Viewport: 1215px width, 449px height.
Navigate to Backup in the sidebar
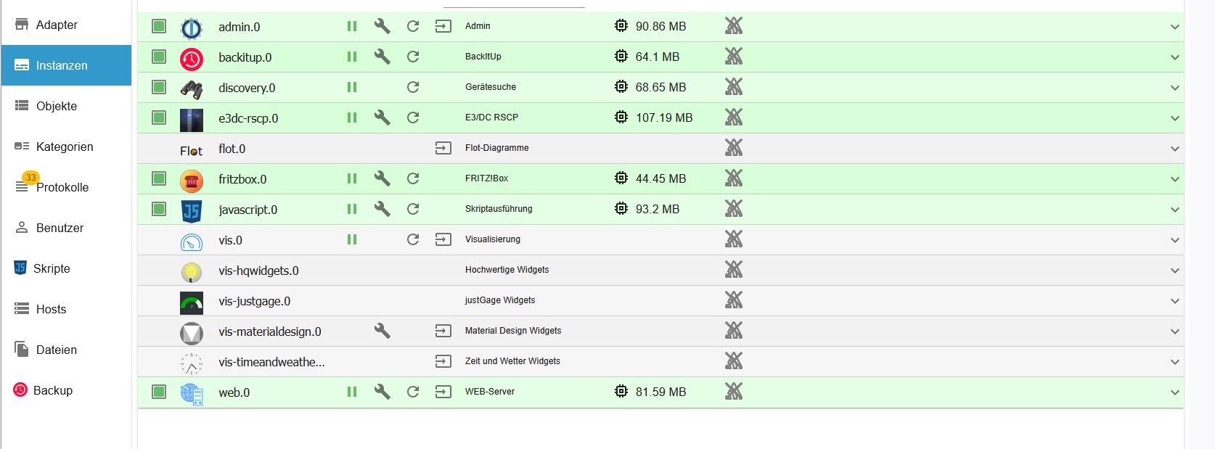(x=53, y=390)
